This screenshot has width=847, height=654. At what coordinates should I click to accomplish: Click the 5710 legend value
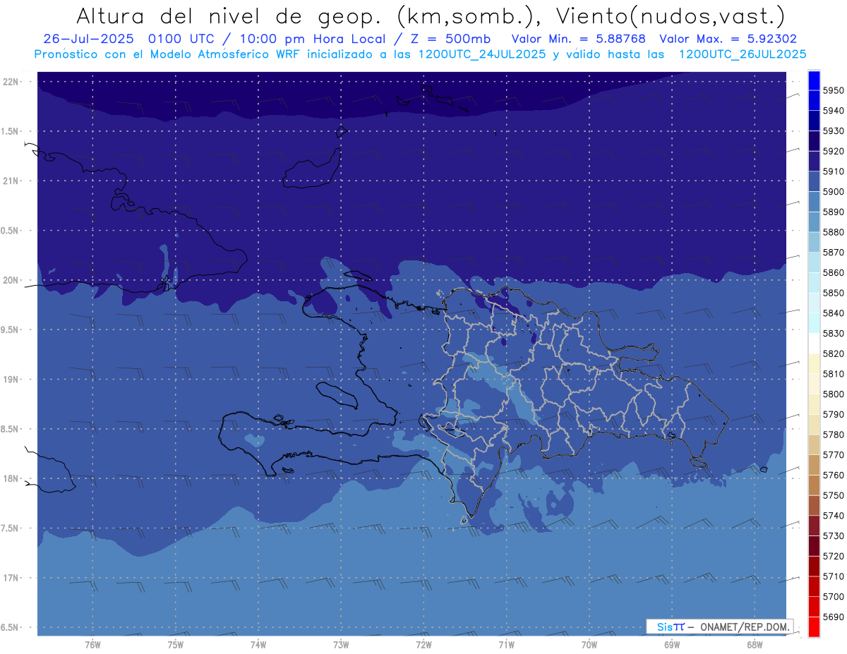(x=833, y=576)
